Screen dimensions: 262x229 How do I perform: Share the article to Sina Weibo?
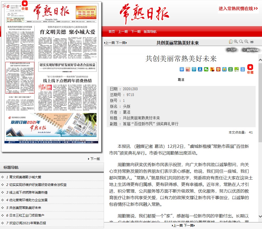188,69
